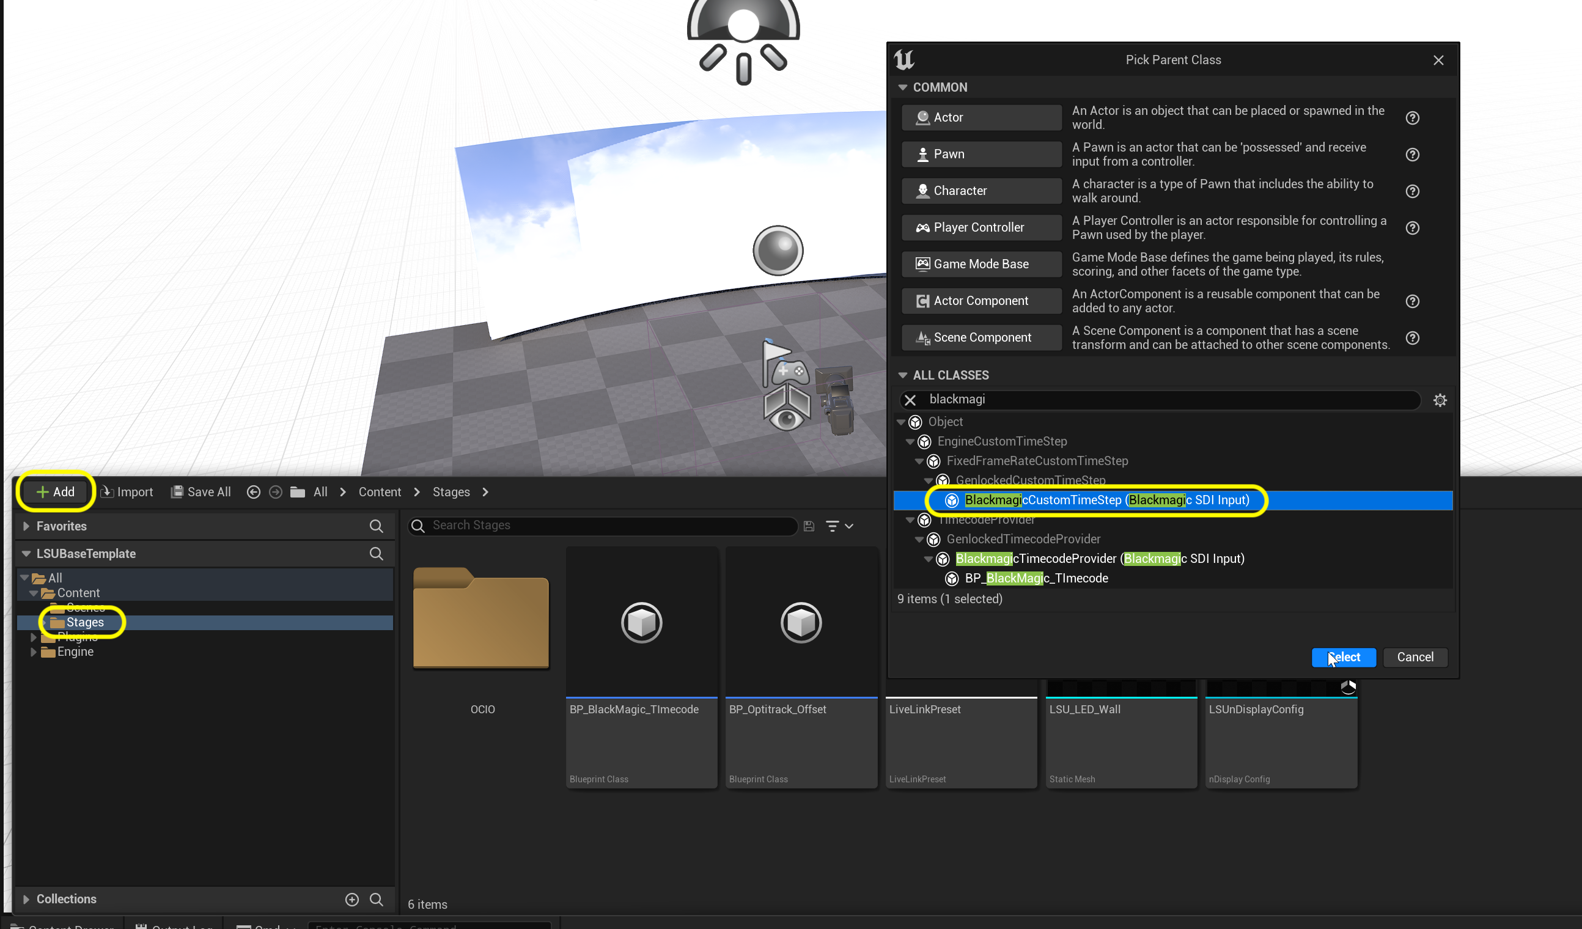Close the Pick Parent Class dialog
The width and height of the screenshot is (1582, 929).
tap(1438, 61)
